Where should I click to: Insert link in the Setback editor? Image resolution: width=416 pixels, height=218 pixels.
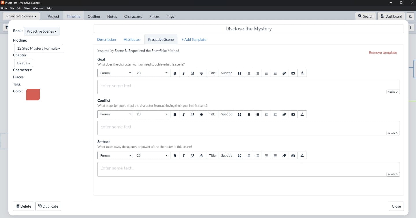pos(284,156)
